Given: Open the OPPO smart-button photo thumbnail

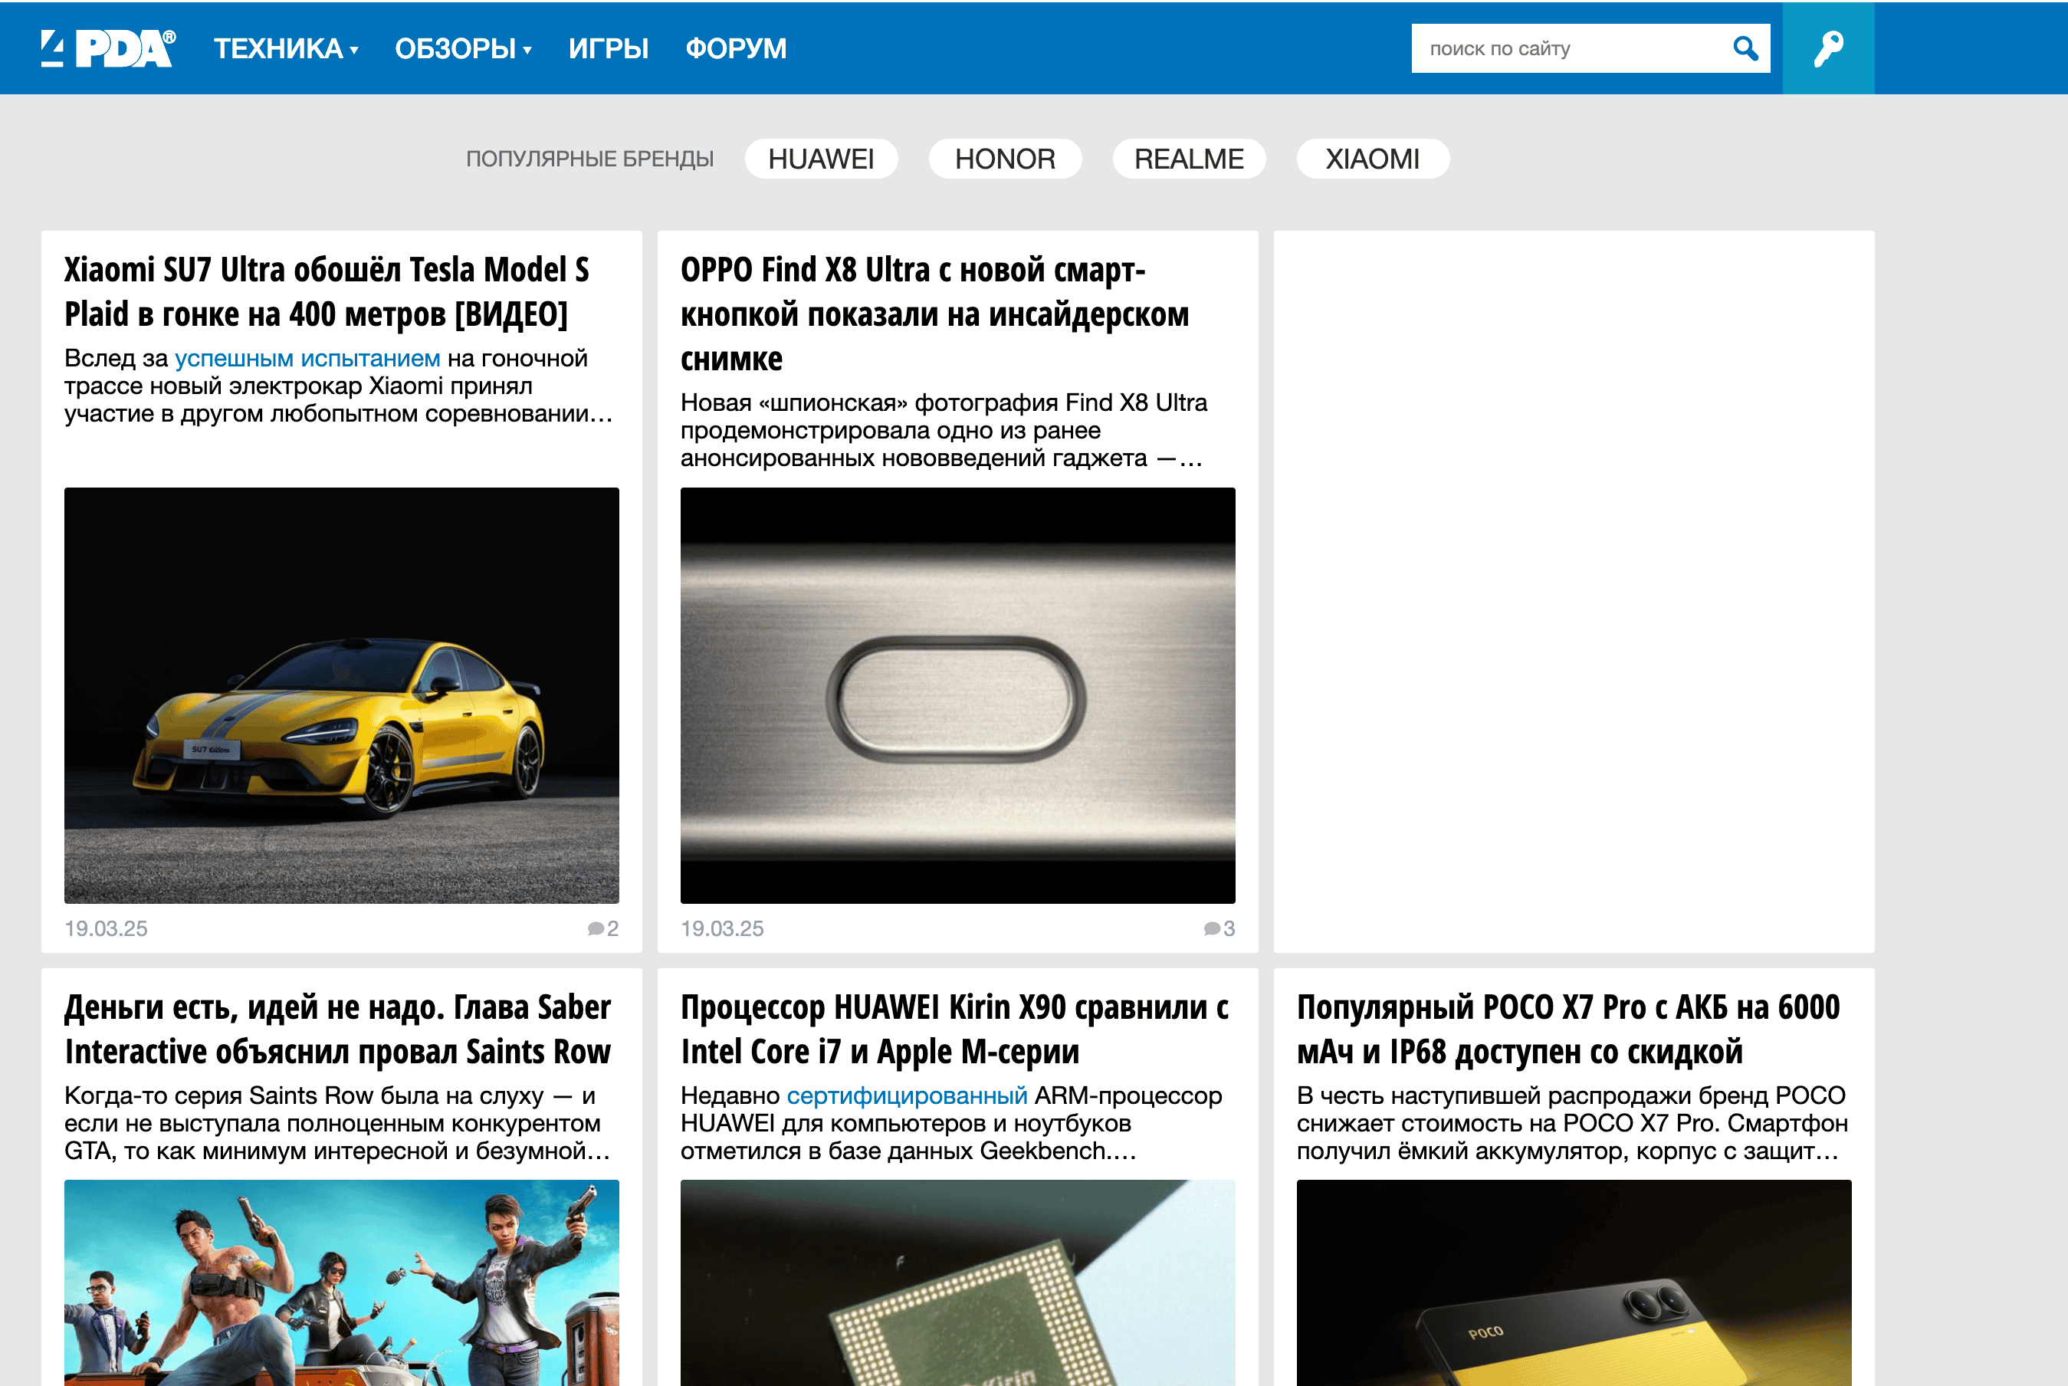Looking at the screenshot, I should (957, 695).
